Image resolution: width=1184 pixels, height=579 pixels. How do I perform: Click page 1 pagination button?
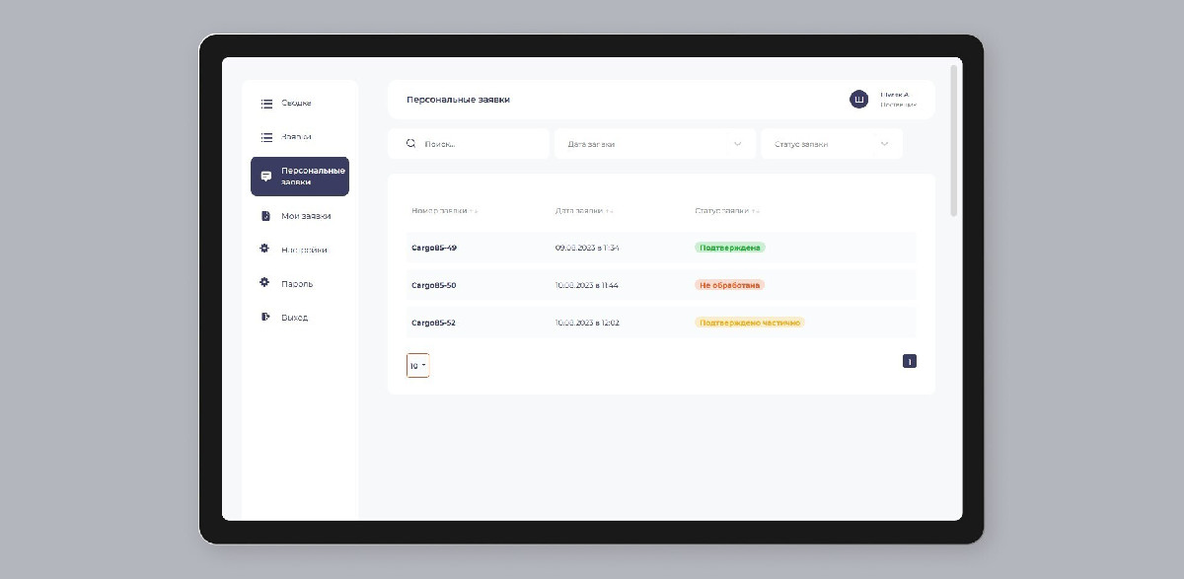click(910, 361)
